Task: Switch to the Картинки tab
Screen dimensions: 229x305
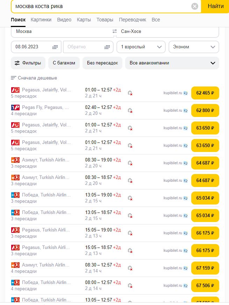Action: pyautogui.click(x=41, y=20)
